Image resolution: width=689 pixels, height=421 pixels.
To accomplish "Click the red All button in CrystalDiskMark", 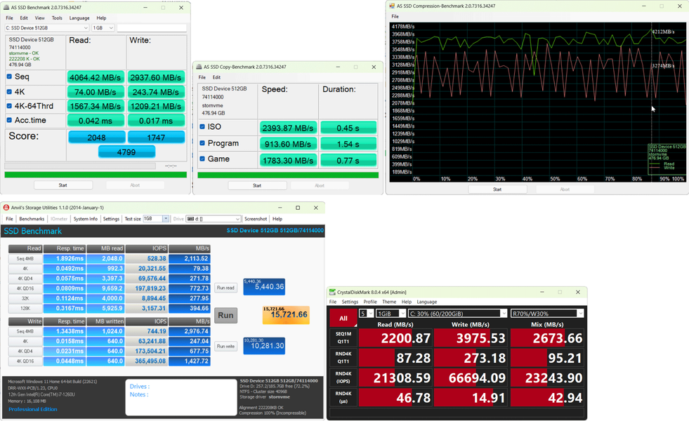I will [x=343, y=318].
